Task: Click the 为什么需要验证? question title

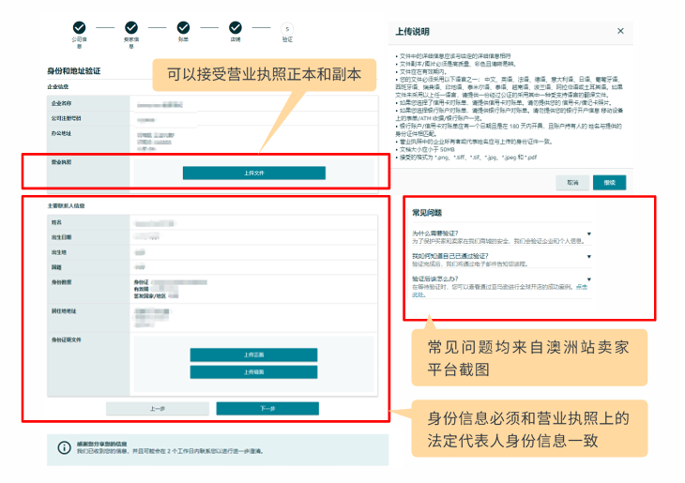Action: pyautogui.click(x=435, y=232)
